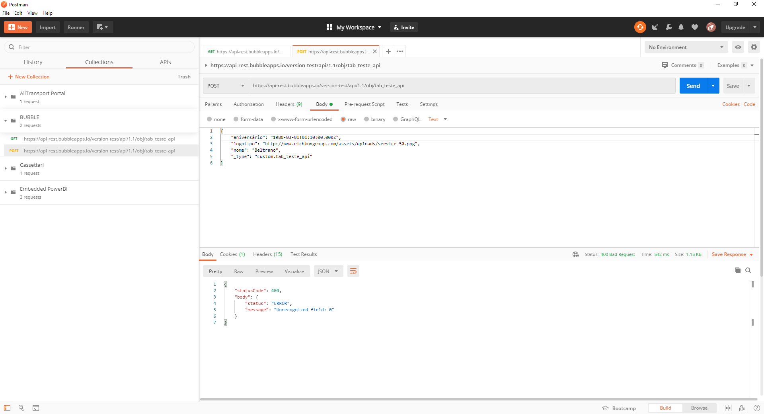This screenshot has height=414, width=764.
Task: Click the blue Send button
Action: pos(693,86)
